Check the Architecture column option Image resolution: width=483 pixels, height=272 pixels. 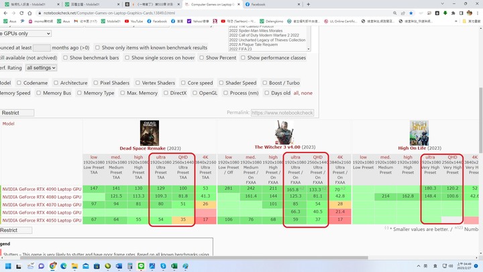56,83
